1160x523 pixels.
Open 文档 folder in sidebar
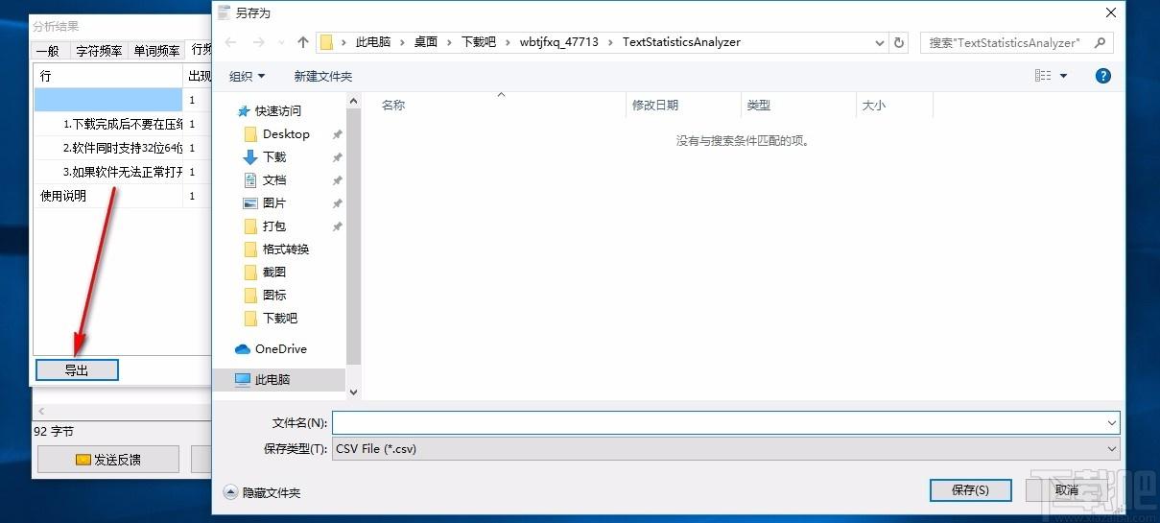pos(274,179)
